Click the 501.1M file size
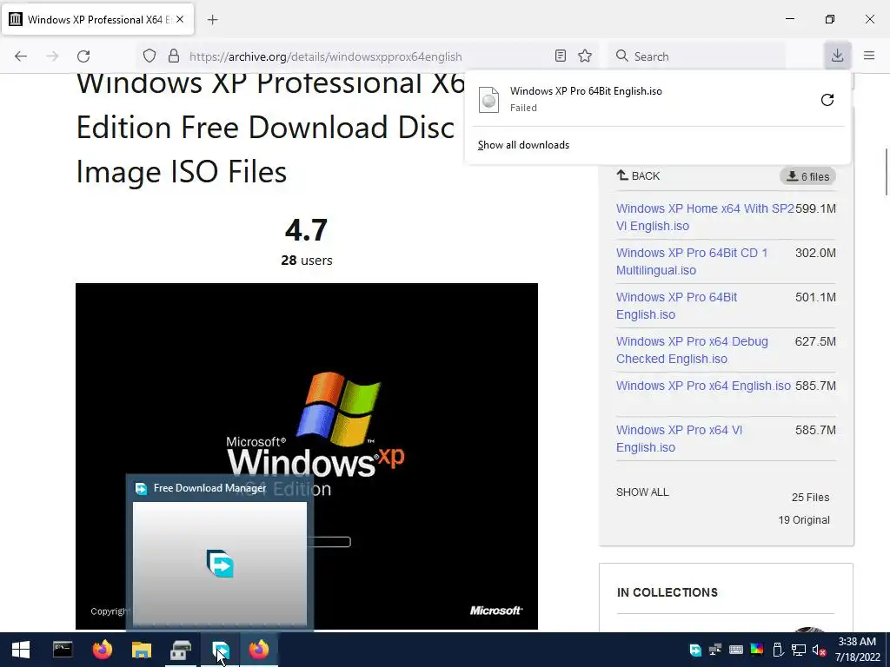Screen dimensions: 890x667 815,297
